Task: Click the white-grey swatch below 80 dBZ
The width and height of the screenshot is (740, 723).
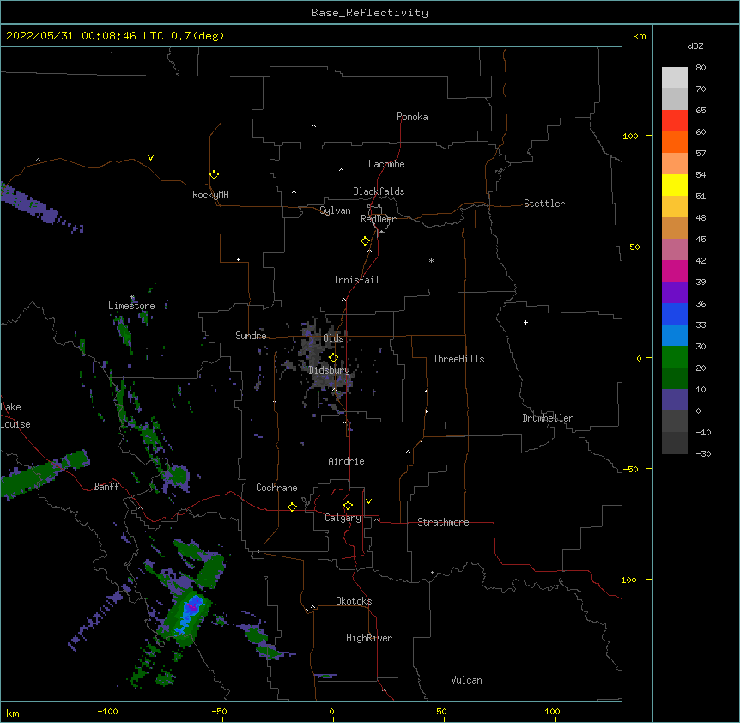Action: [675, 78]
